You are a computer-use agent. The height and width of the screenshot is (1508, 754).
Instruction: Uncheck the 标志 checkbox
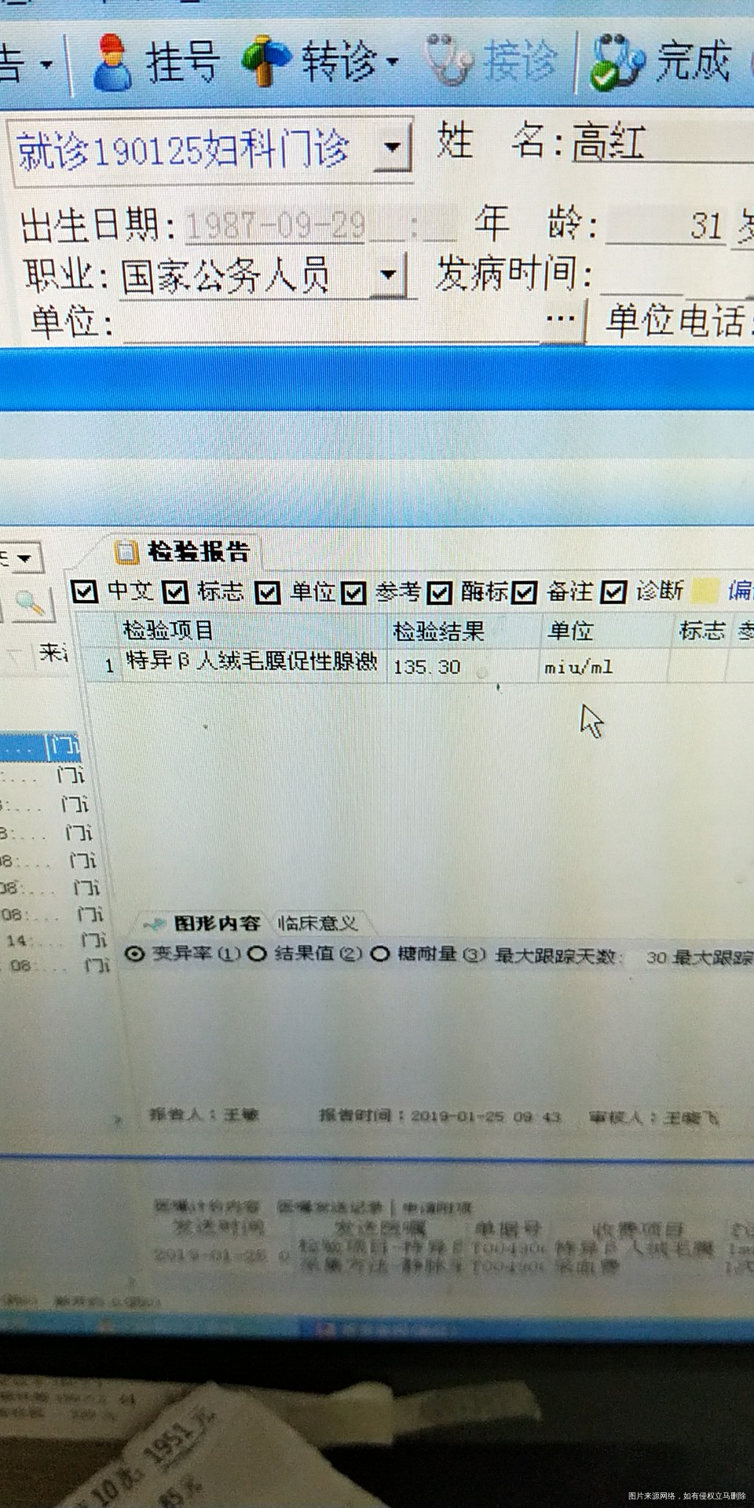tap(175, 591)
